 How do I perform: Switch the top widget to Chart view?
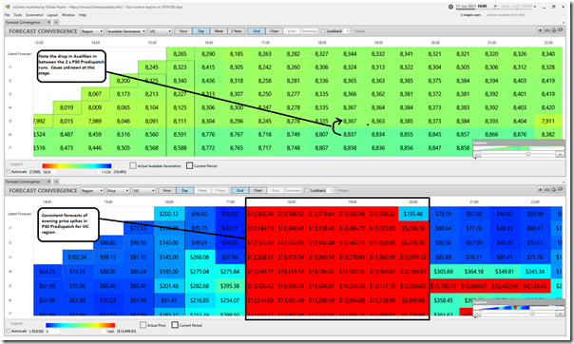(275, 31)
